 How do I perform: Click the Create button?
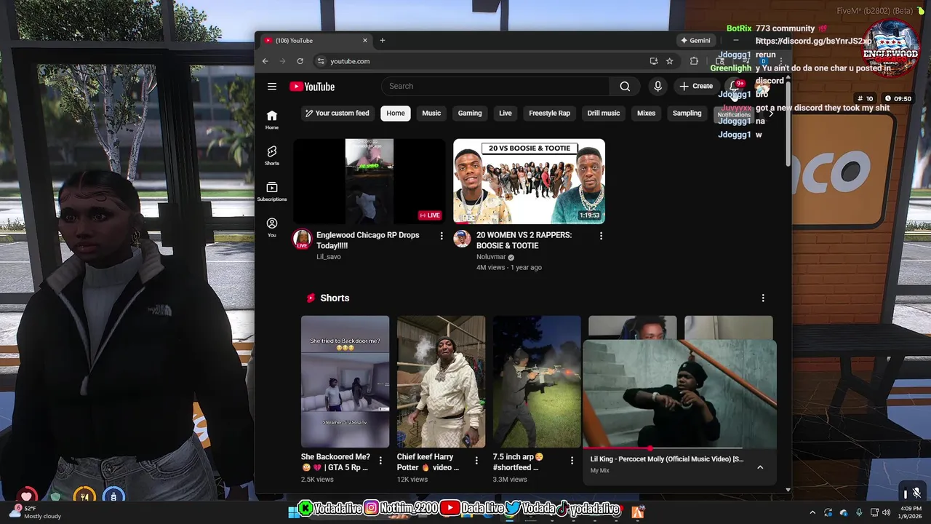coord(696,87)
